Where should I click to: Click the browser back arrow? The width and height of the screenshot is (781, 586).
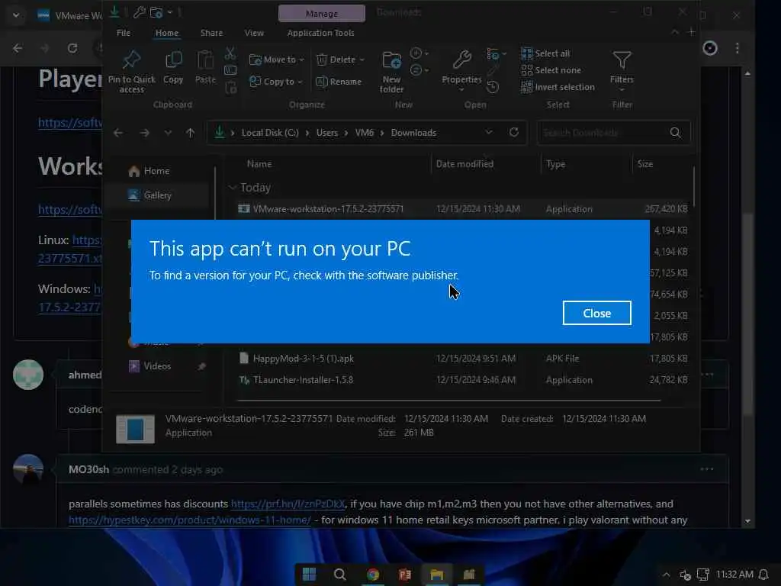[18, 48]
